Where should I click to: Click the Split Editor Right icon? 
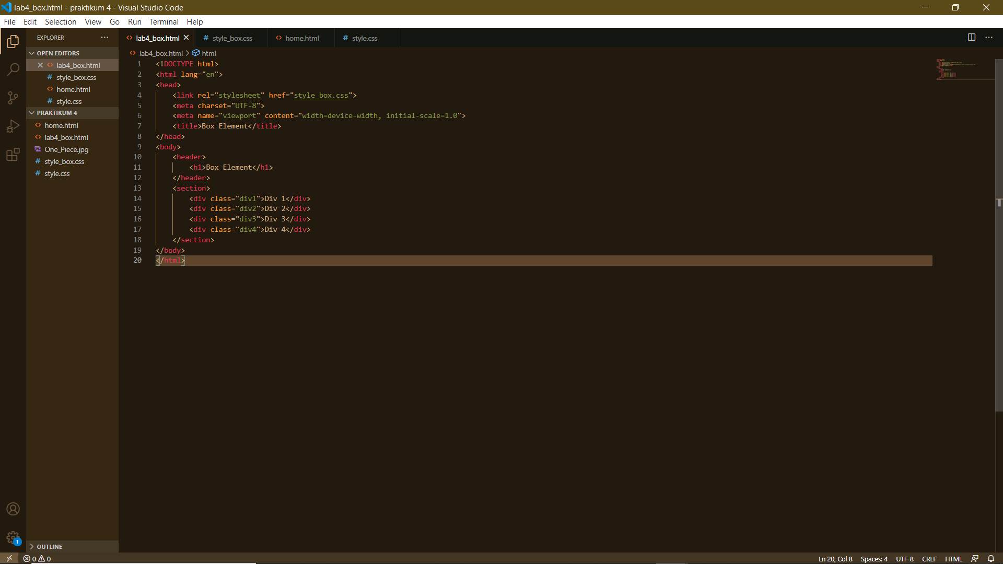(x=972, y=38)
